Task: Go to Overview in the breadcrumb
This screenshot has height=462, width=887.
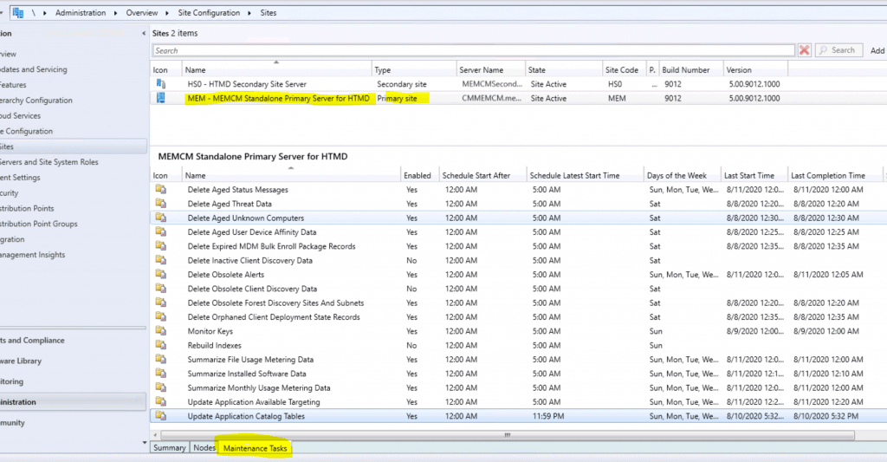Action: [x=141, y=12]
